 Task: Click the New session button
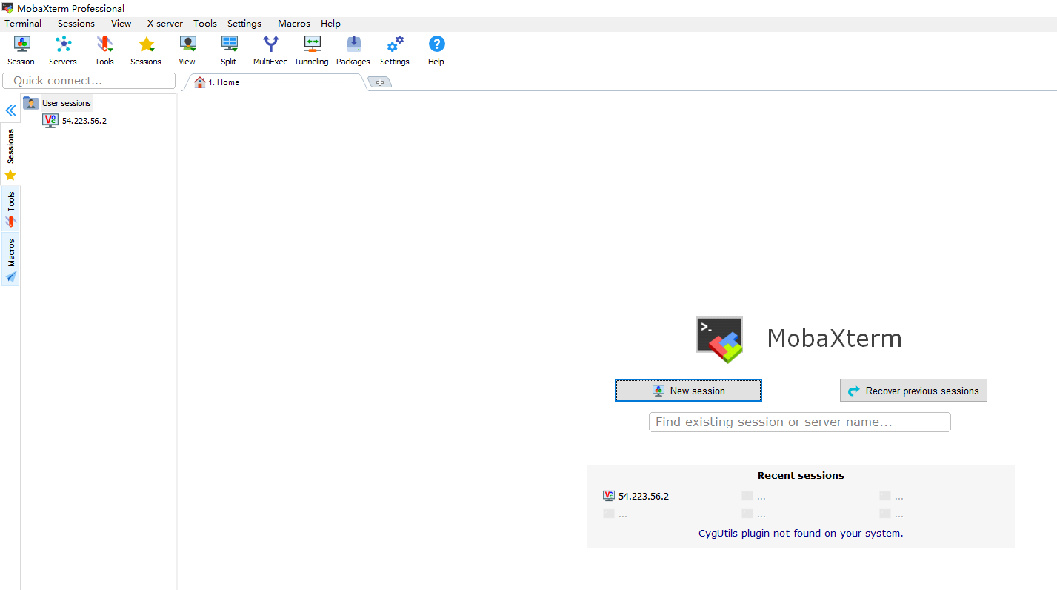(x=688, y=391)
